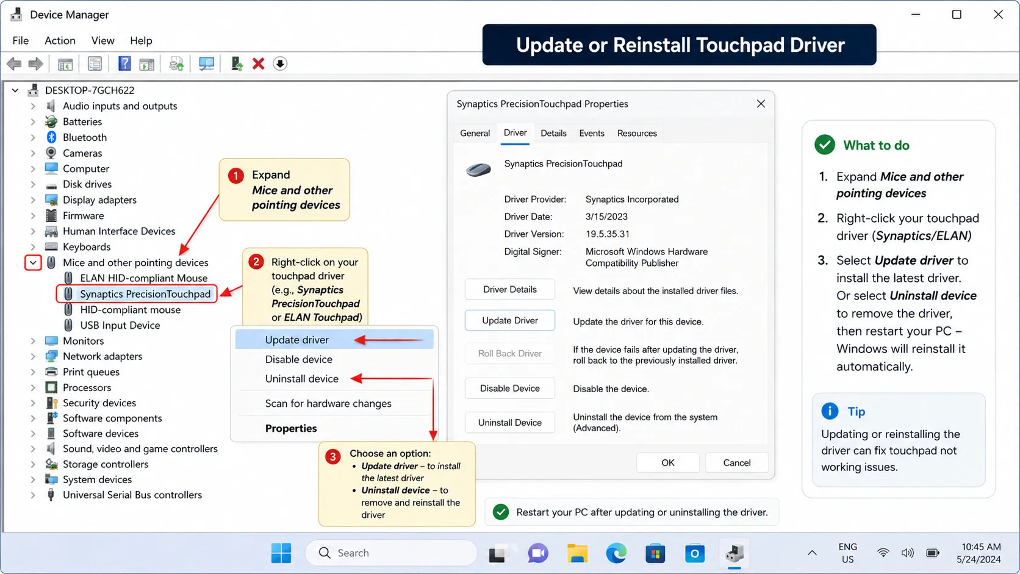
Task: Expand the Processors category
Action: [x=33, y=387]
